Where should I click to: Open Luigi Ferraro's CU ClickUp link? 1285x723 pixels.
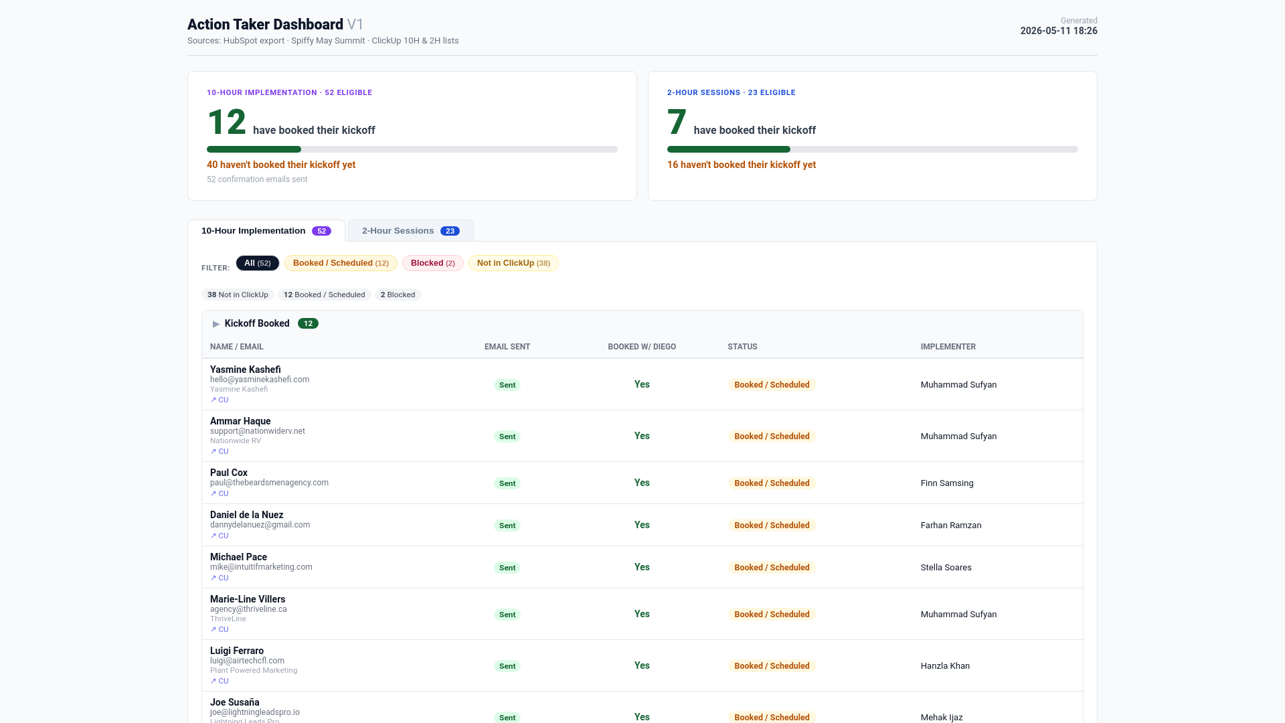220,681
